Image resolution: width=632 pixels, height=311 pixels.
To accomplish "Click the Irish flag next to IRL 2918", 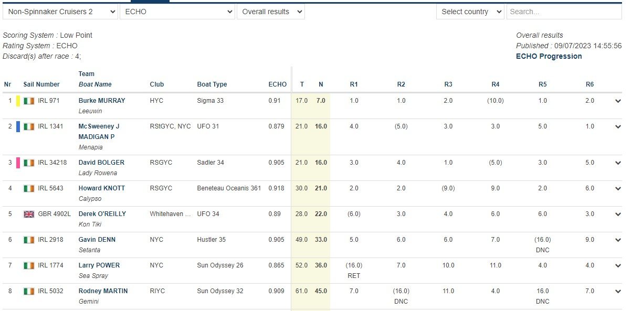I will (29, 240).
